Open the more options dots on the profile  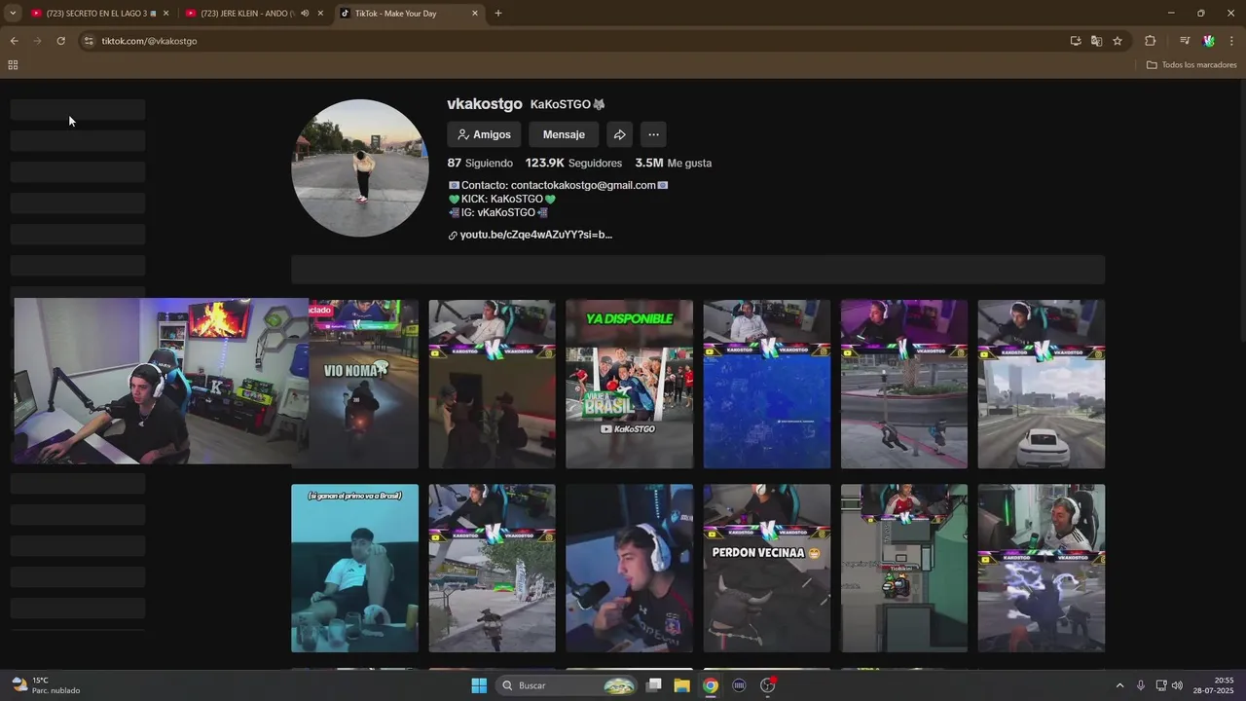pos(653,134)
